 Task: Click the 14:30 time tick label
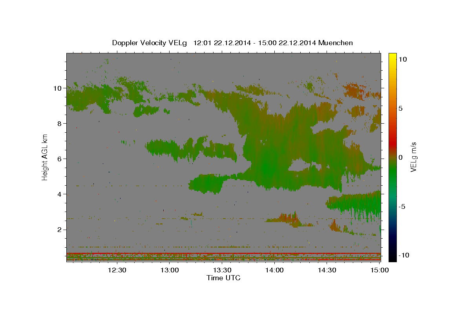[x=327, y=270]
